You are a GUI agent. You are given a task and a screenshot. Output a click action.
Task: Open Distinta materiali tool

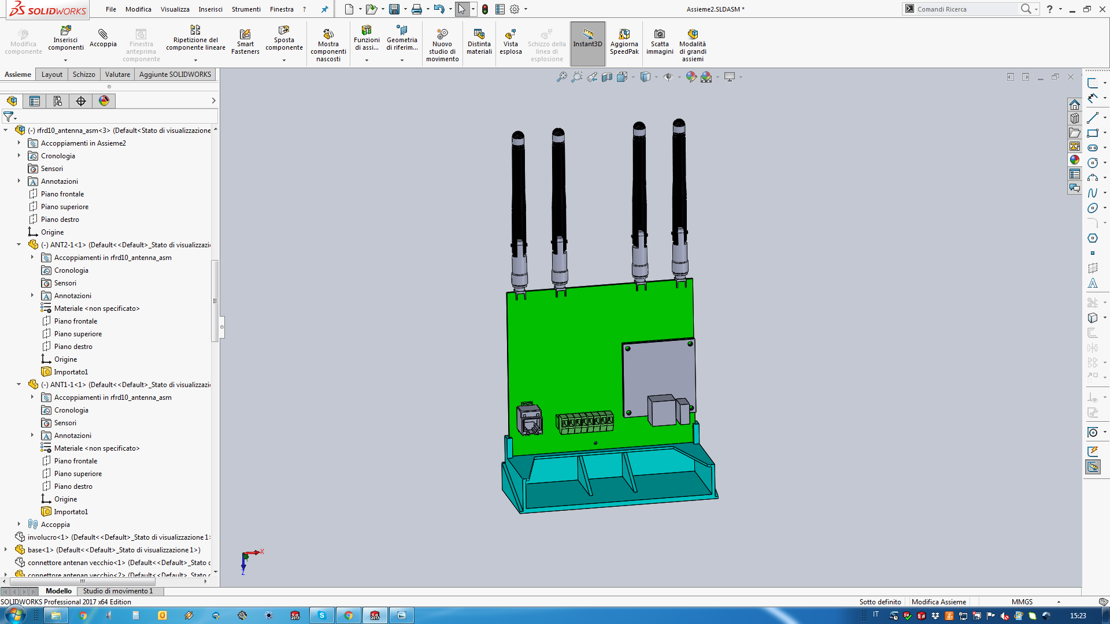pyautogui.click(x=479, y=35)
